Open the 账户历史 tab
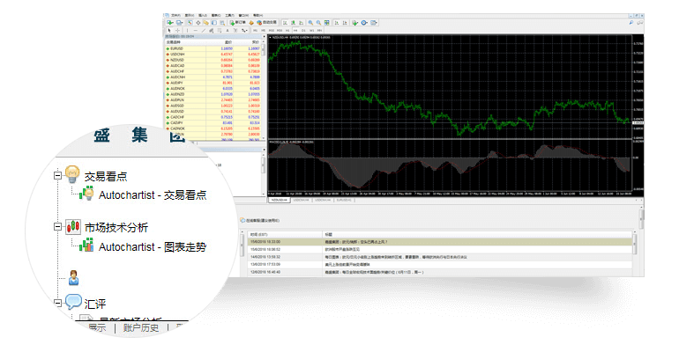 point(141,327)
